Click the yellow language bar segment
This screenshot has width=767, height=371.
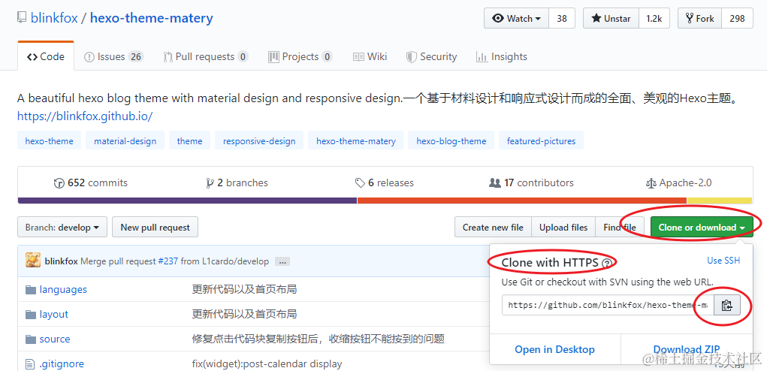(x=720, y=201)
